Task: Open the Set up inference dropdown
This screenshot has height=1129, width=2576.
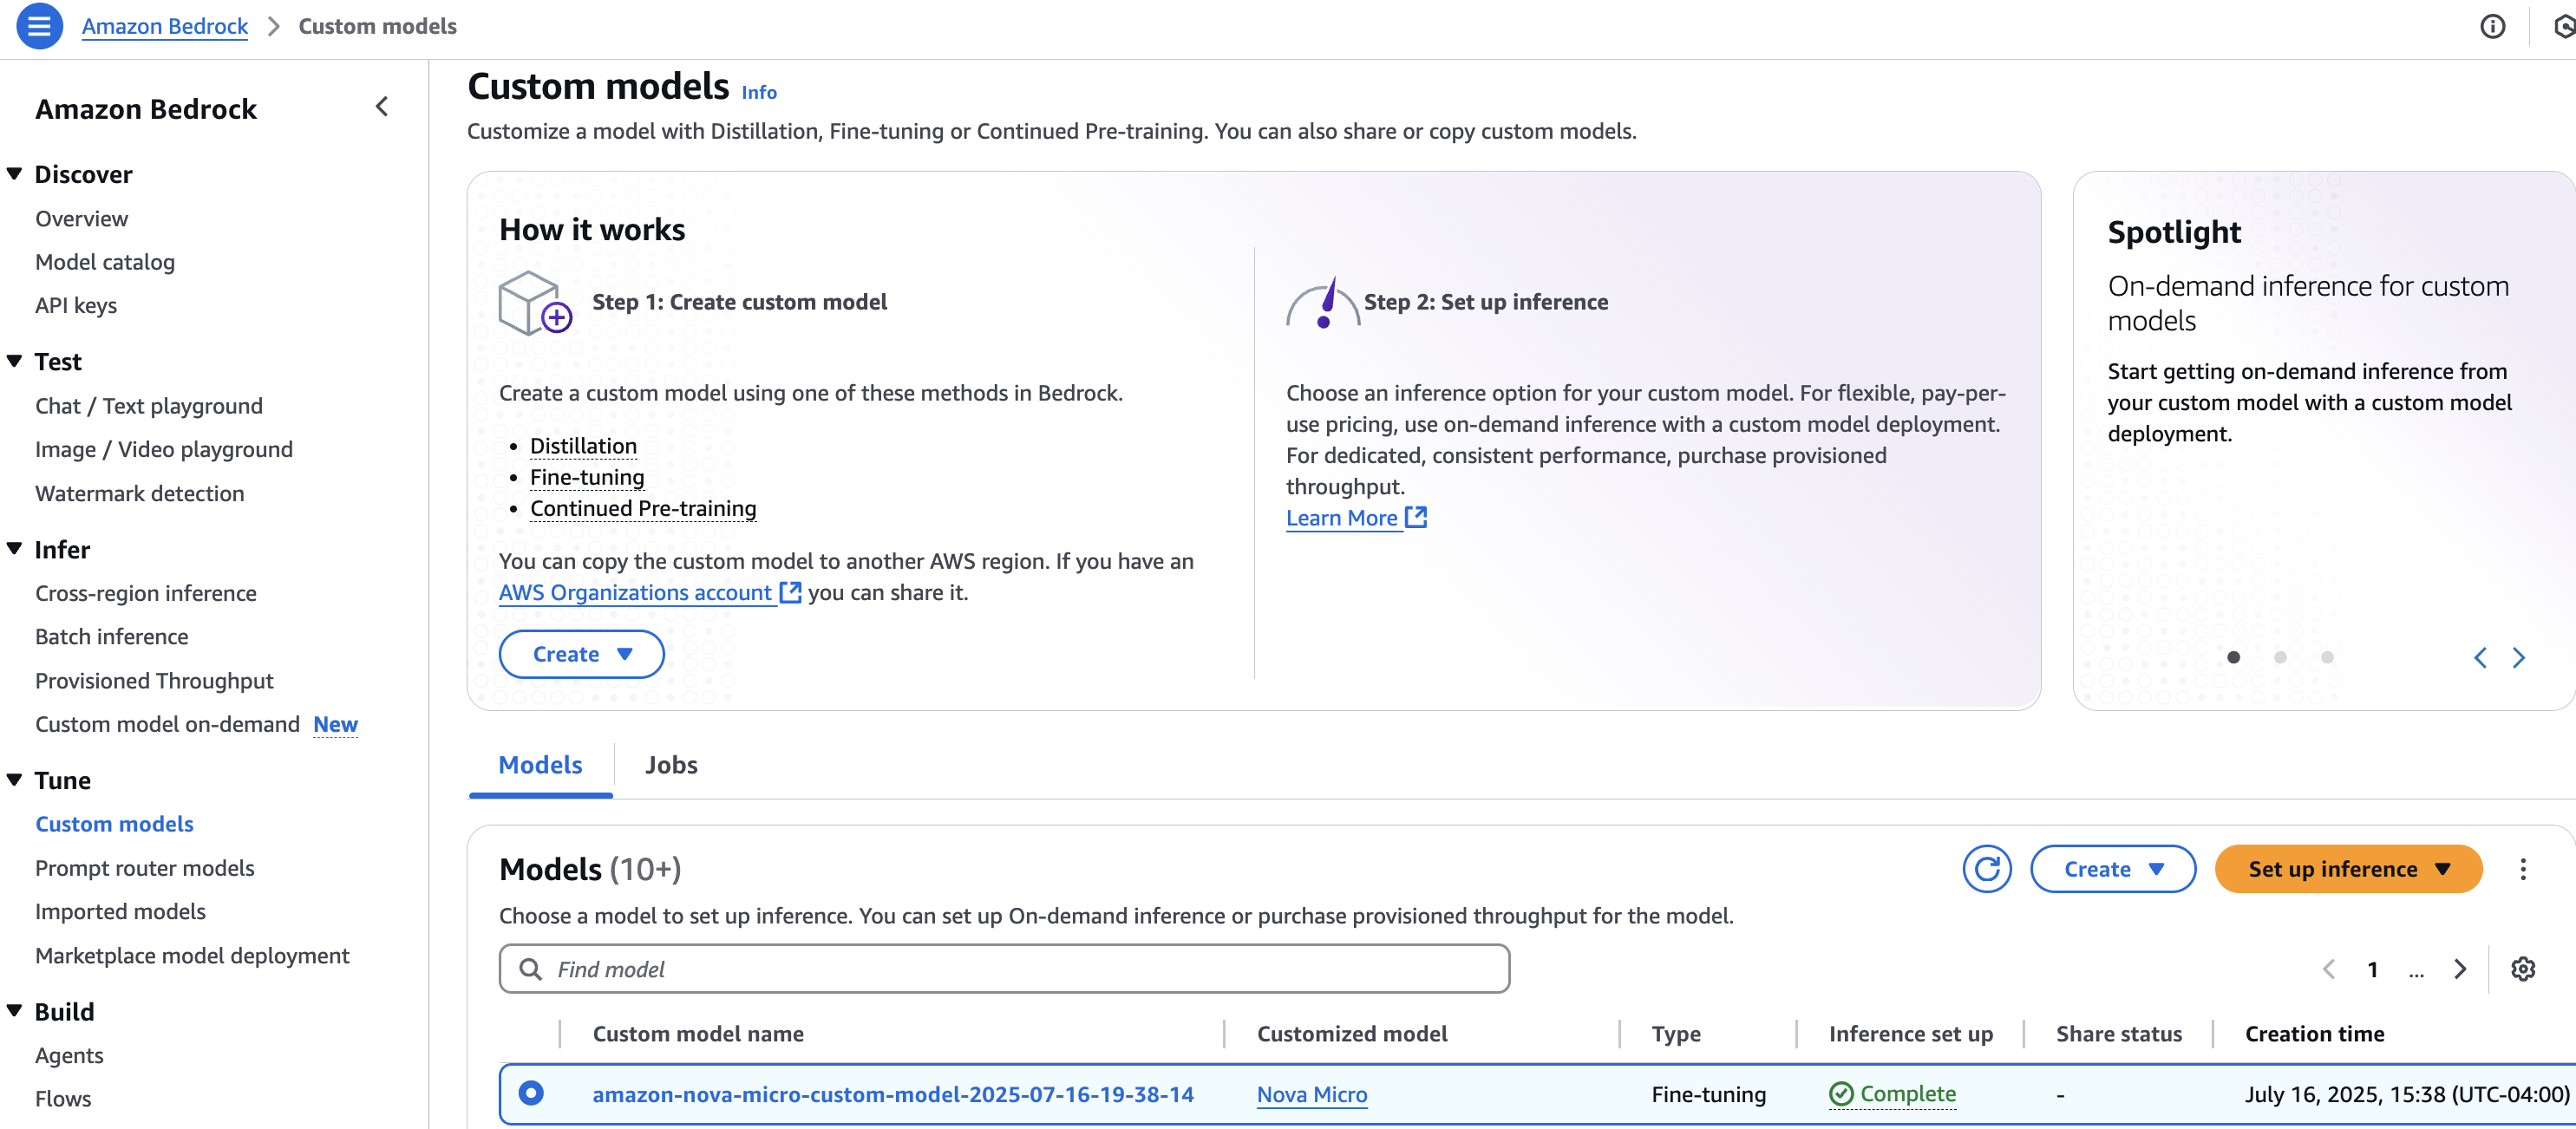Action: 2348,868
